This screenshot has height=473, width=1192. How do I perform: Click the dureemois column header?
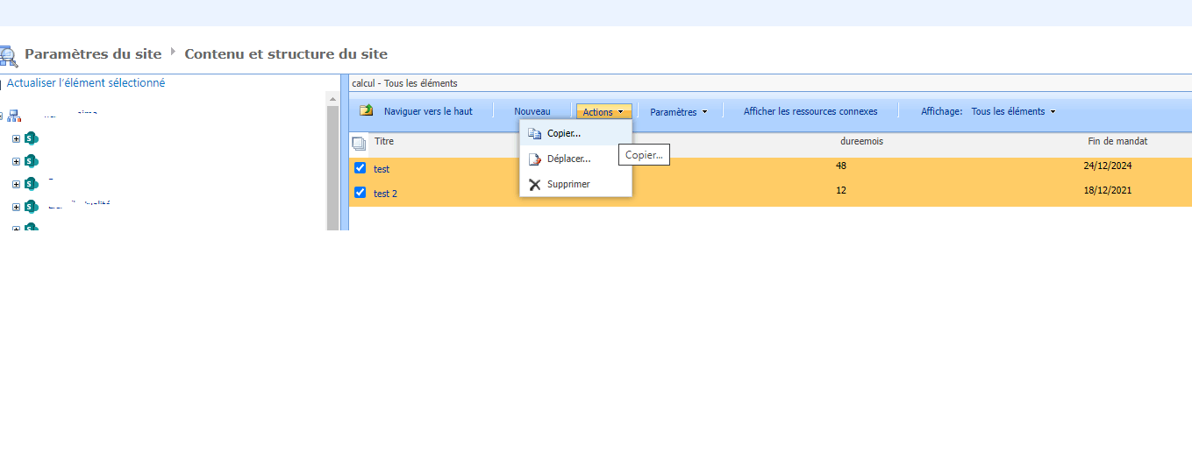coord(861,141)
